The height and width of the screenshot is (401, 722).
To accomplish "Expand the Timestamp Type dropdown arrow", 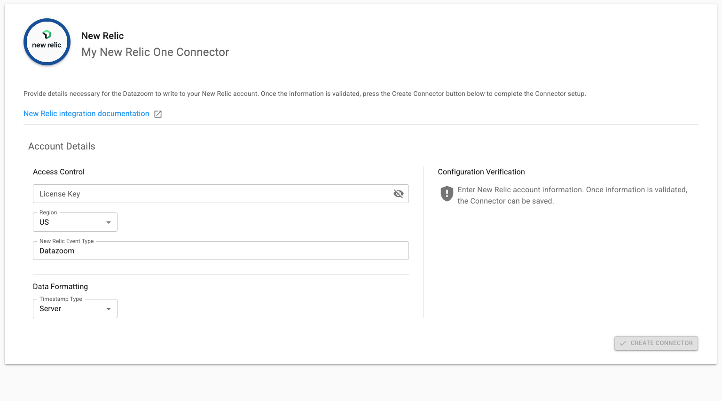I will [x=109, y=309].
